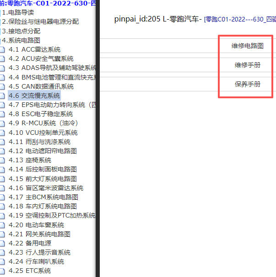276x277 pixels.
Task: Select 4.10 VCU控制单元系统
Action: (x=43, y=133)
